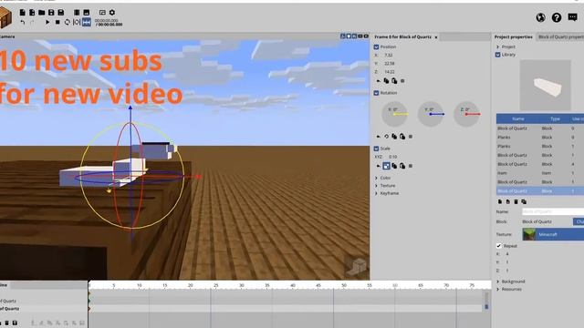This screenshot has height=328, width=584.
Task: Toggle the Position checkbox
Action: 376,46
